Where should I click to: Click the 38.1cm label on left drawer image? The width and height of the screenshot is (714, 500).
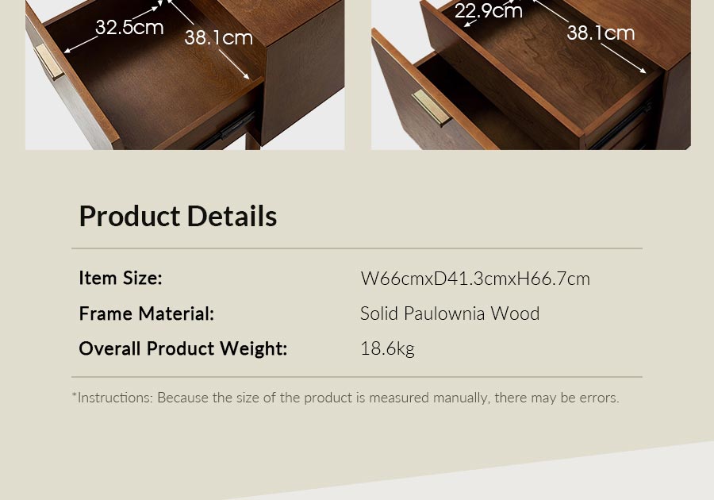[x=219, y=38]
